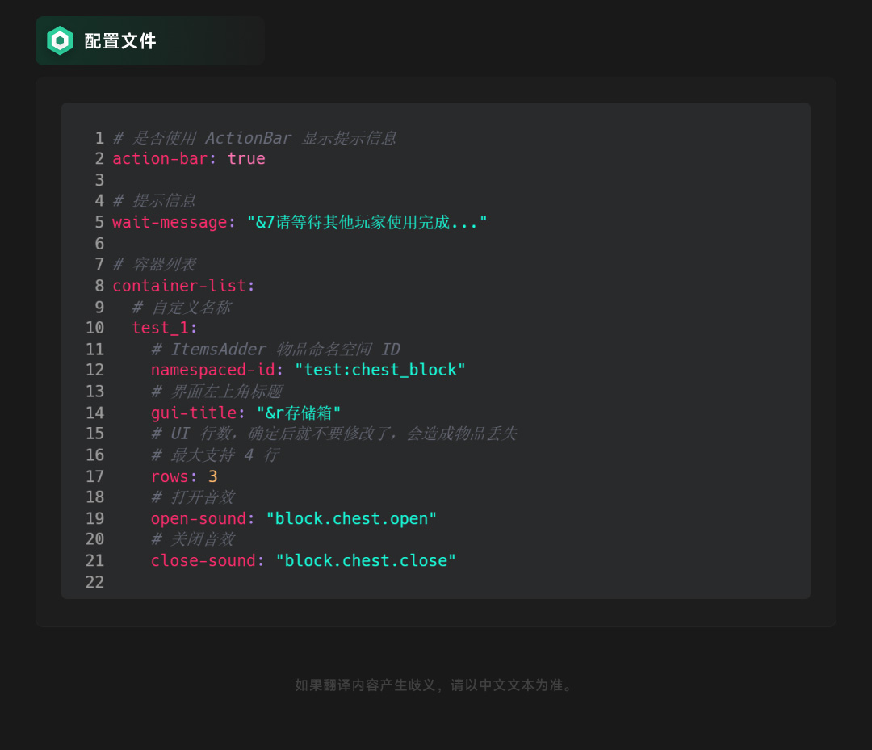The image size is (872, 750).
Task: Select the value "&r存储箱"
Action: [299, 413]
